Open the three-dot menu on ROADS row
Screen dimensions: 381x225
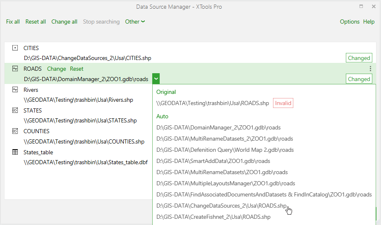[370, 69]
